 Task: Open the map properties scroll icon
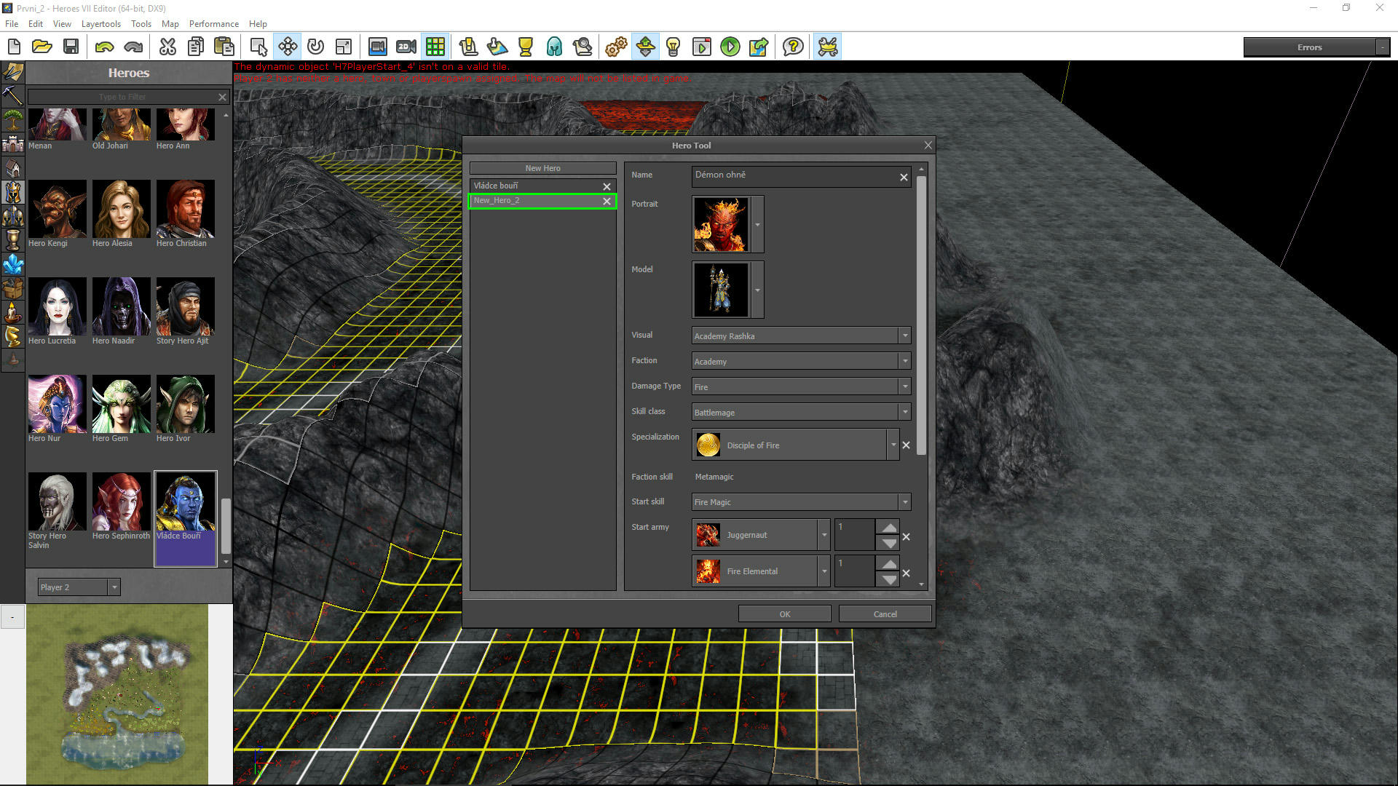tap(468, 47)
